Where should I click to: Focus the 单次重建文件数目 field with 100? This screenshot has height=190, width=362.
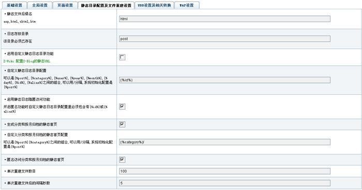pos(224,171)
